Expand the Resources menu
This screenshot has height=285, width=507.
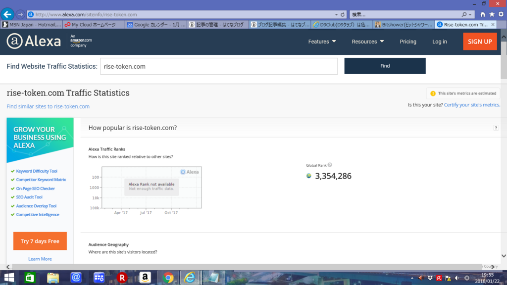click(368, 42)
